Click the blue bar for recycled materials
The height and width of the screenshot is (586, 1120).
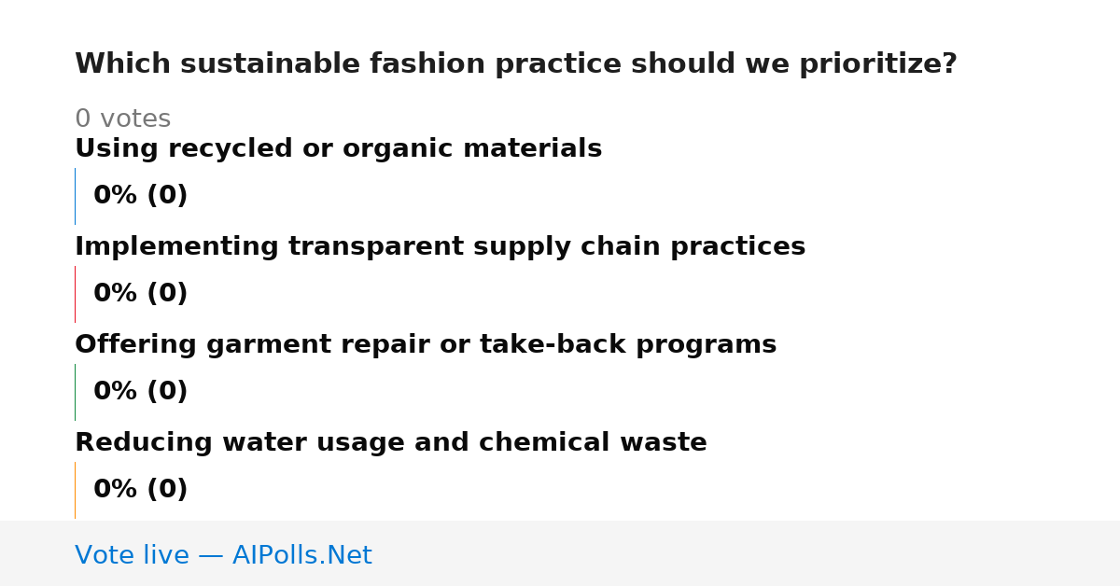pyautogui.click(x=75, y=196)
